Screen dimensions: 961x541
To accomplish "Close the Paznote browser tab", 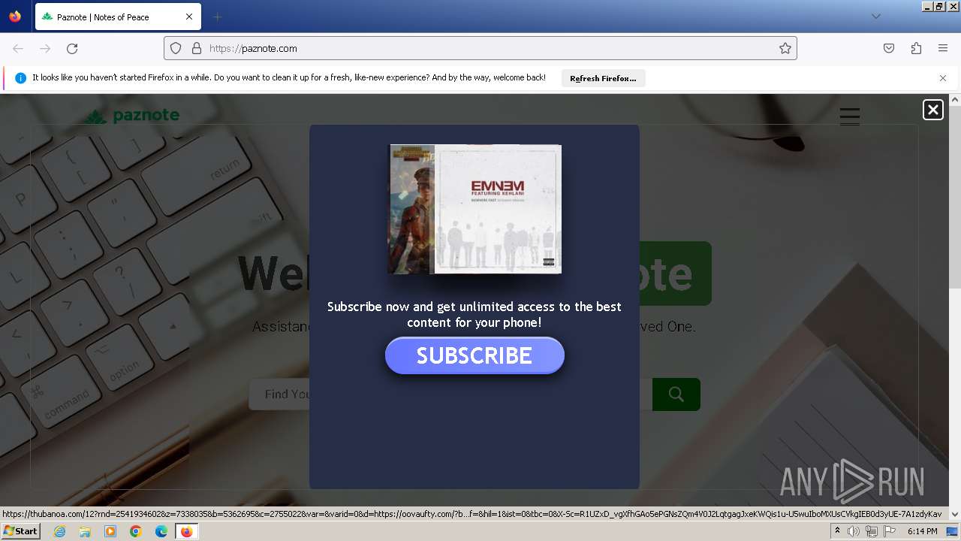I will tap(189, 17).
